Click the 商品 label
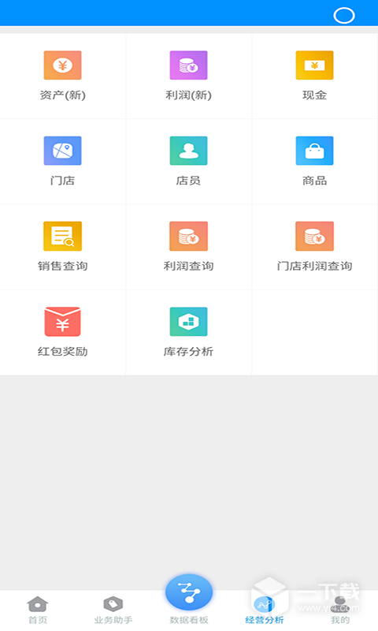This screenshot has height=631, width=378. tap(314, 181)
